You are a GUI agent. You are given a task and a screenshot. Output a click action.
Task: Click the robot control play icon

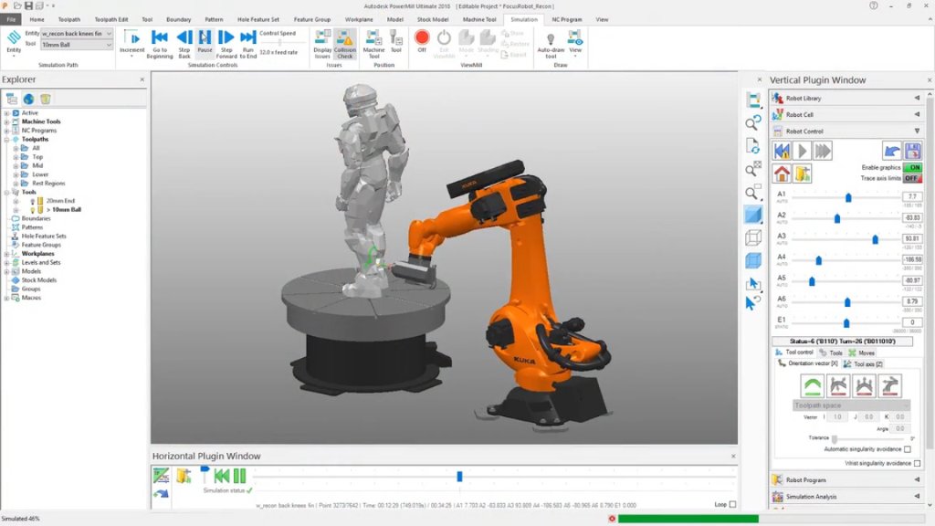pos(802,151)
